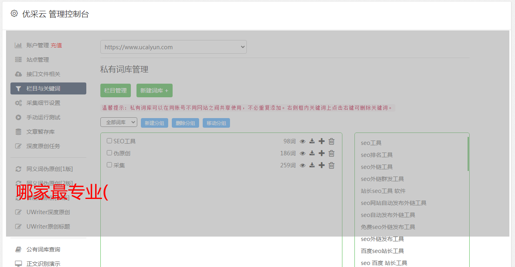Click the keyword seo外链群发工具

383,179
